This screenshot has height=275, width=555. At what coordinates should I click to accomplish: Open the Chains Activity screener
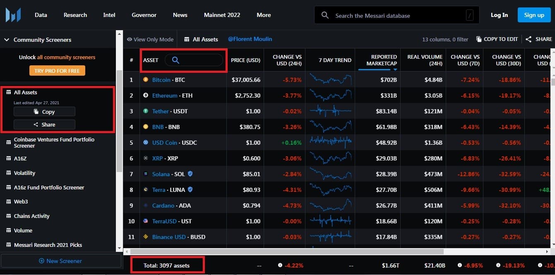pos(31,216)
